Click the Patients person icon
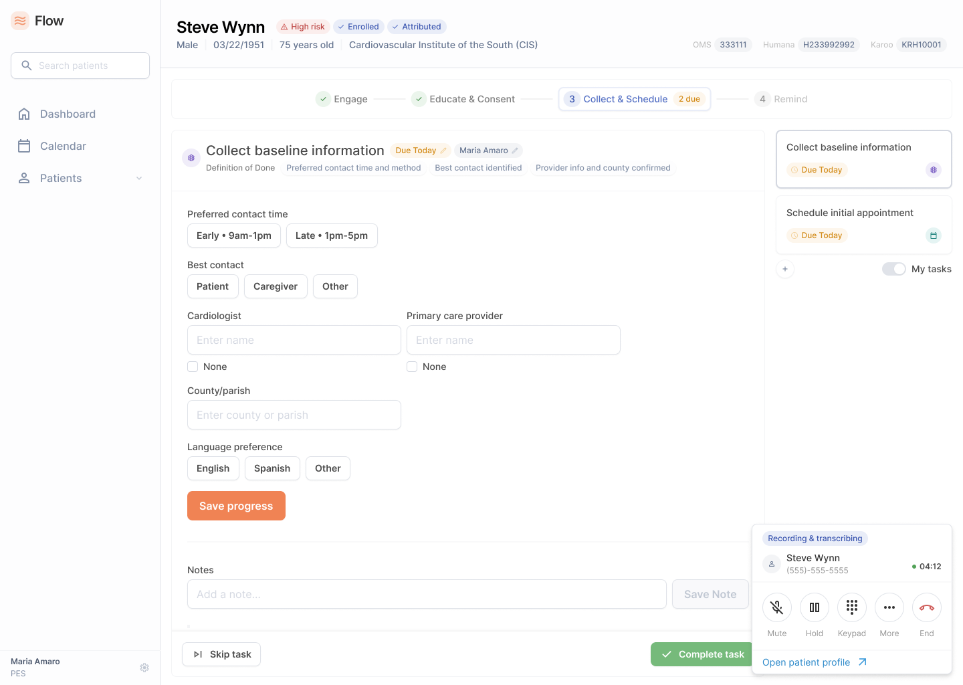This screenshot has height=685, width=963. pos(24,178)
